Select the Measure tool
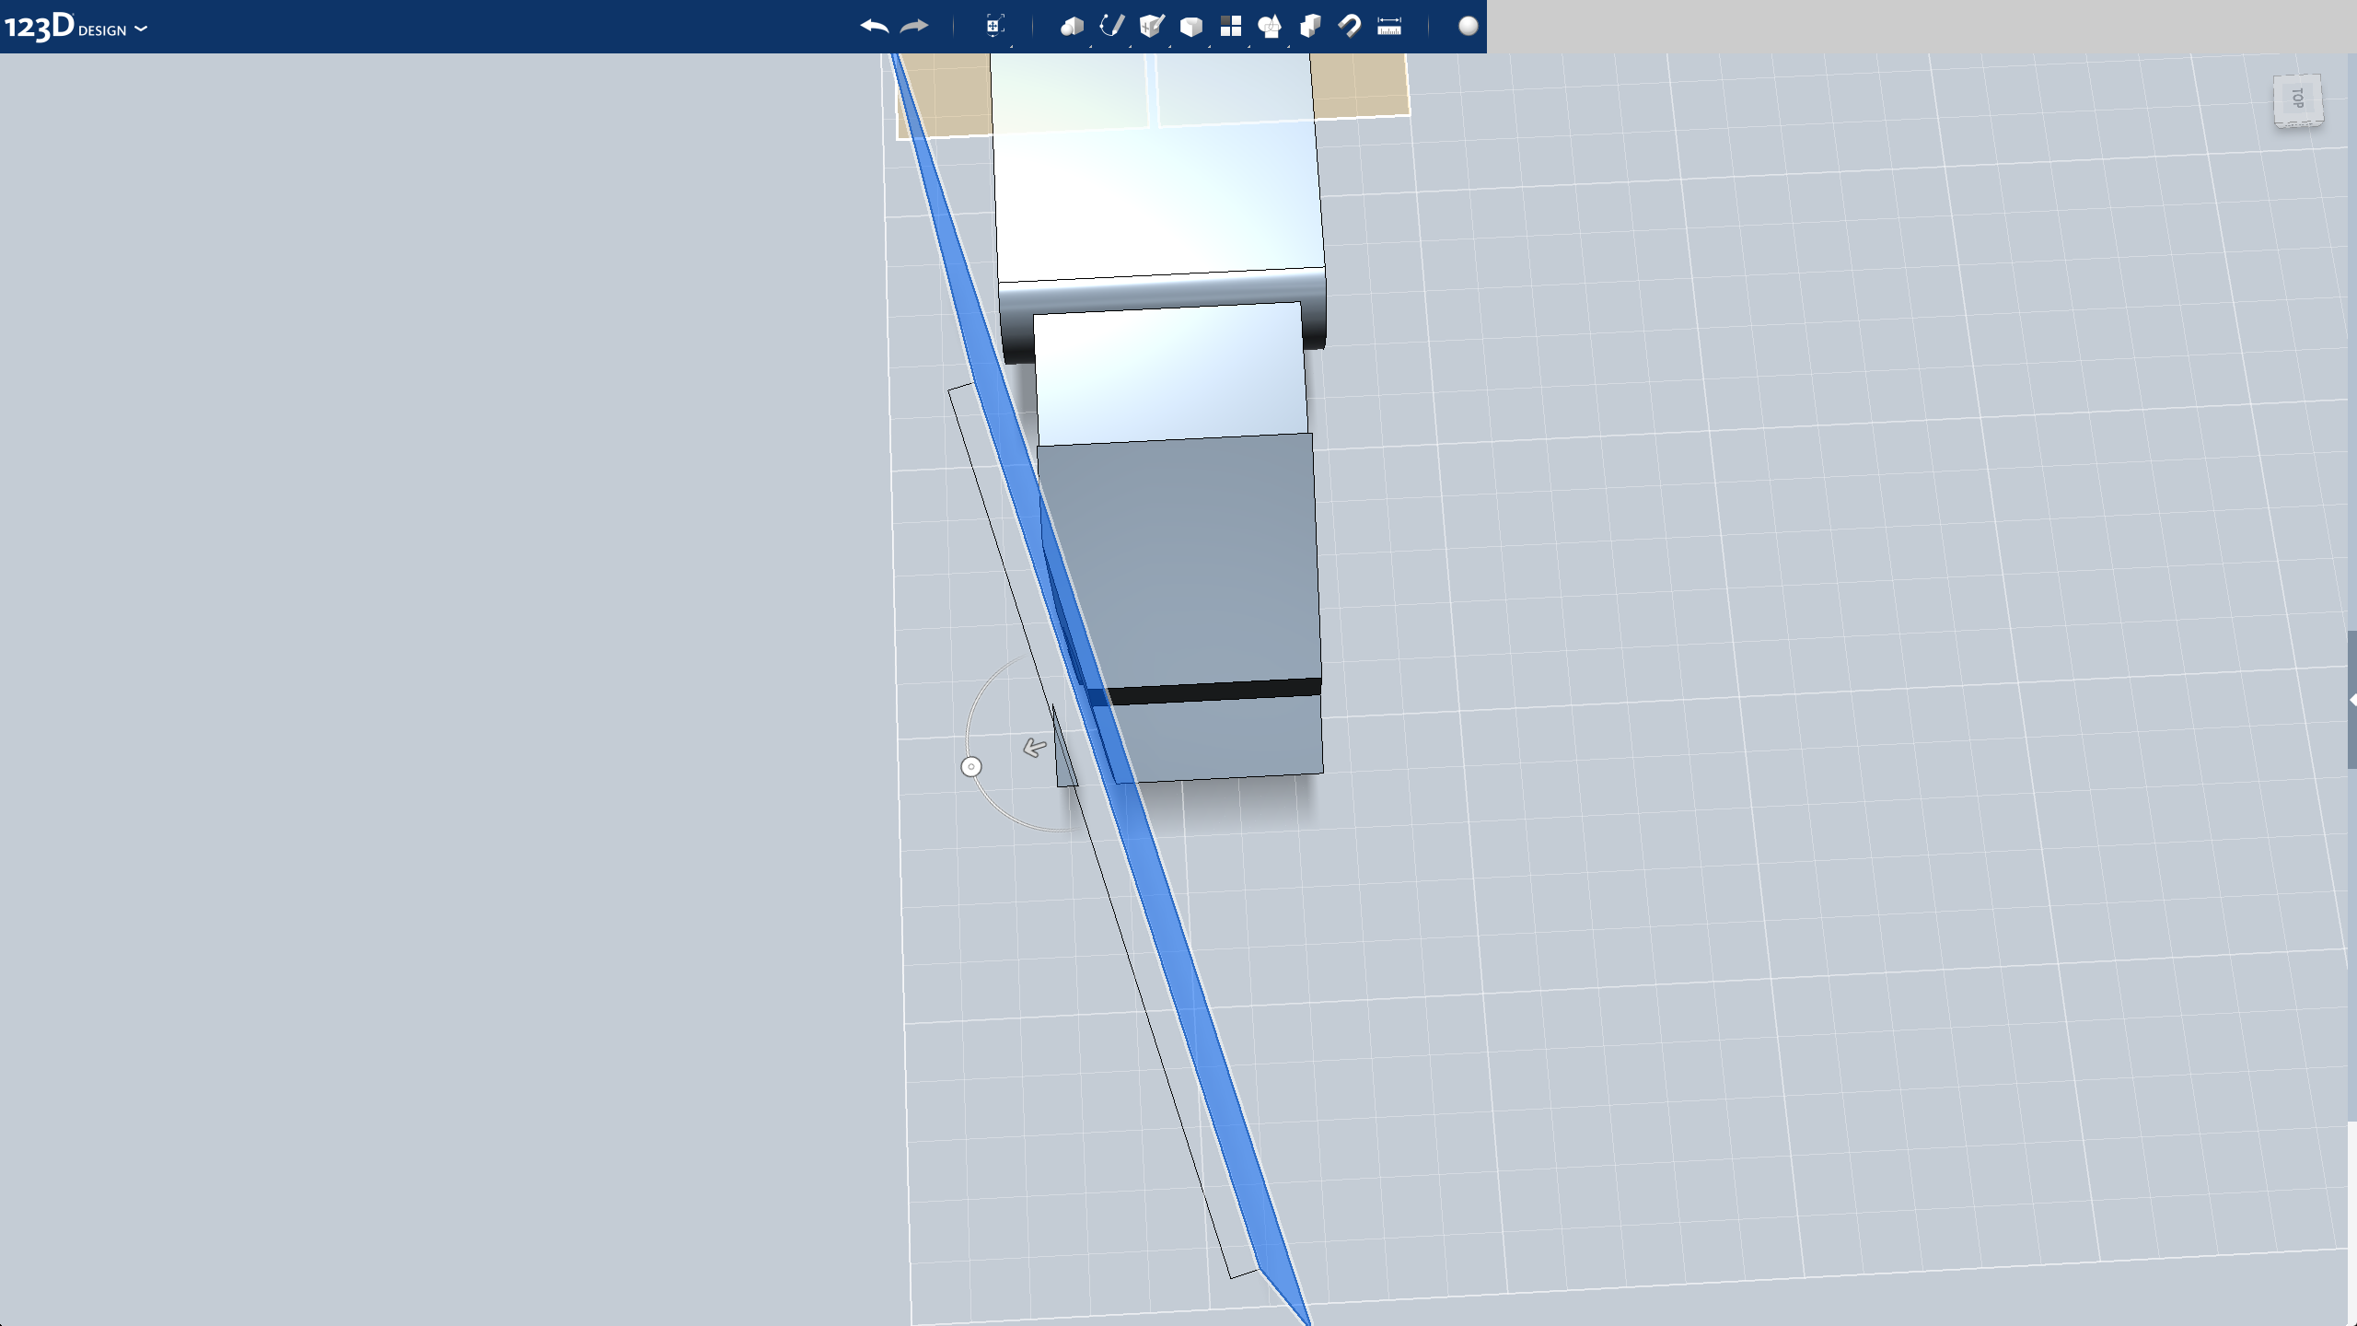2357x1326 pixels. click(1390, 26)
